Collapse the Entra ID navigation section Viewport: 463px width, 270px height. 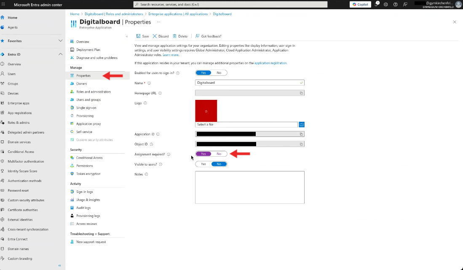click(x=60, y=54)
